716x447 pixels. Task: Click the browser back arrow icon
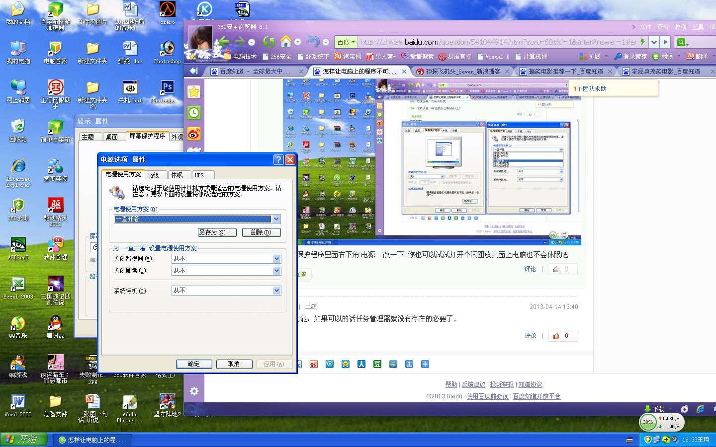(x=224, y=41)
